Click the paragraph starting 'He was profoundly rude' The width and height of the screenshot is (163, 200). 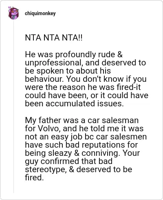coord(86,79)
